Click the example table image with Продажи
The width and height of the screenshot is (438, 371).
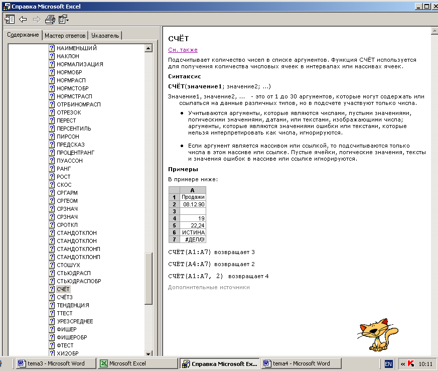pos(188,215)
